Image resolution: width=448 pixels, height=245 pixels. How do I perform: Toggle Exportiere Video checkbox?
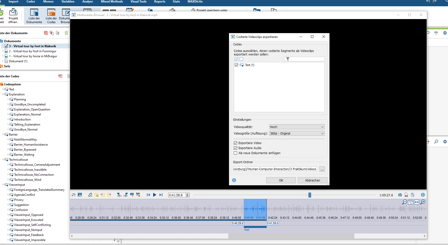pos(236,143)
